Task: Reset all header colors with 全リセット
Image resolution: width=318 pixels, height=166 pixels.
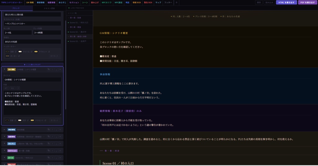Action: [x=54, y=56]
